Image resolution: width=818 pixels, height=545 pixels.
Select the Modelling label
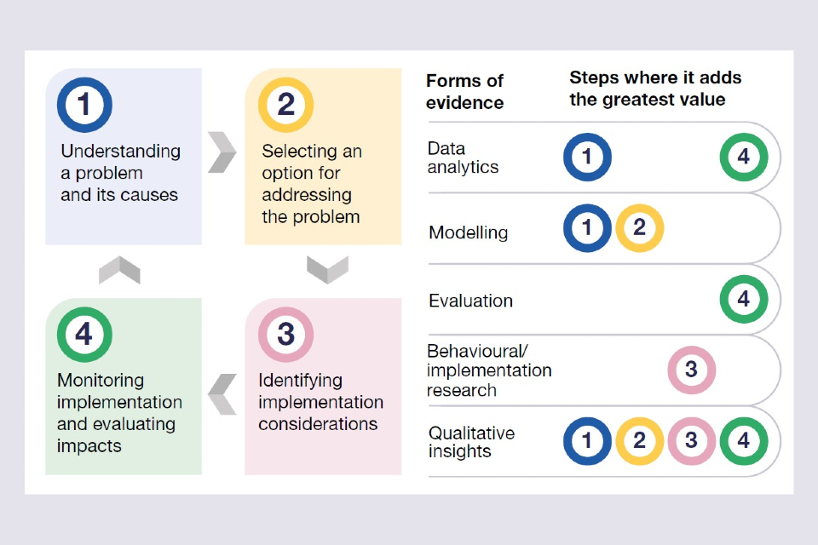(468, 232)
